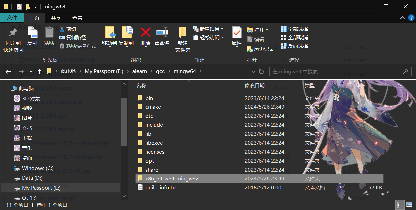This screenshot has height=210, width=416.
Task: Collapse the ribbon with the chevron
Action: pos(402,18)
